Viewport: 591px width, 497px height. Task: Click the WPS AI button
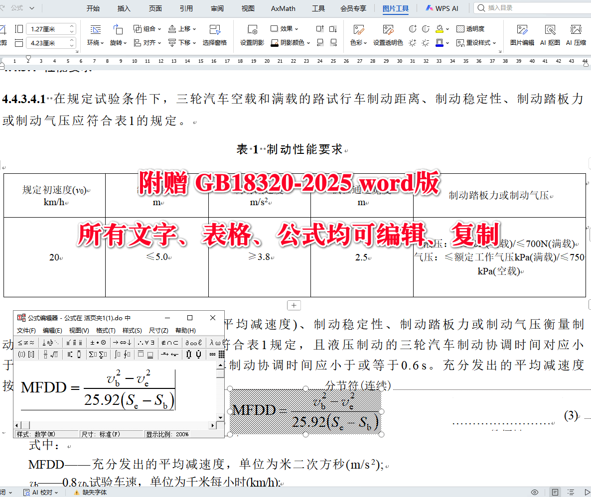point(442,8)
